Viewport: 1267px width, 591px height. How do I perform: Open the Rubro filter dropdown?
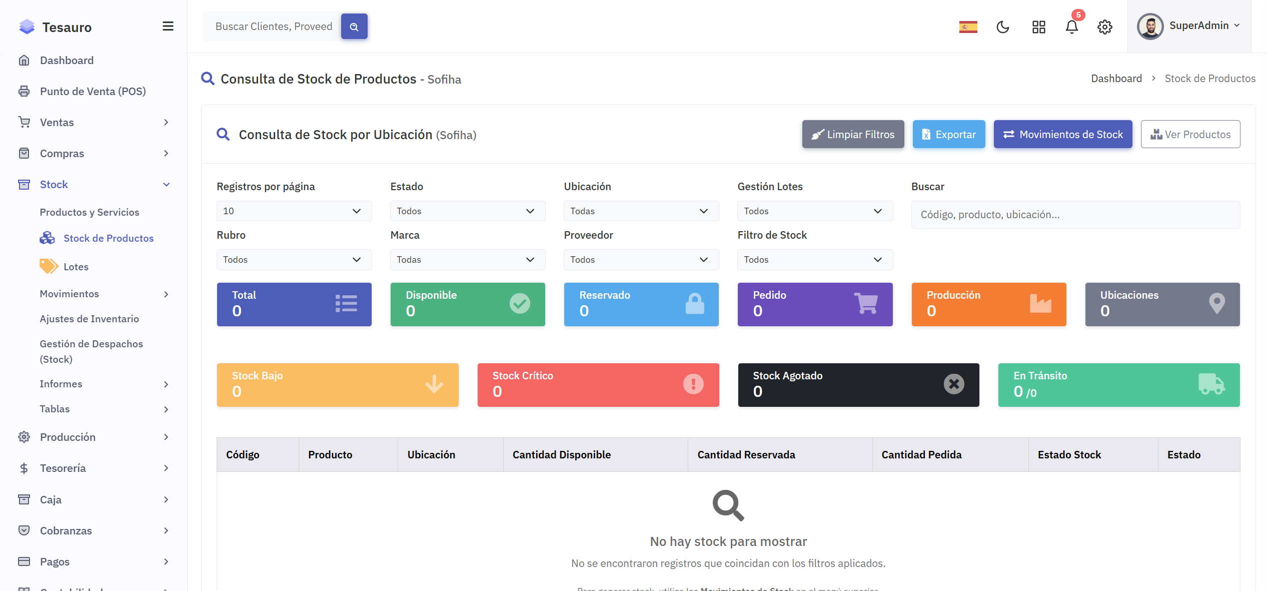point(294,260)
